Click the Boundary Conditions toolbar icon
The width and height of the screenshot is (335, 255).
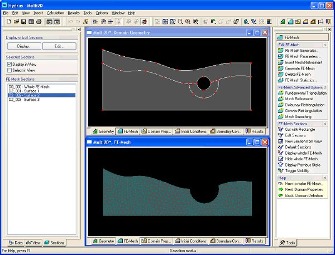[x=313, y=22]
